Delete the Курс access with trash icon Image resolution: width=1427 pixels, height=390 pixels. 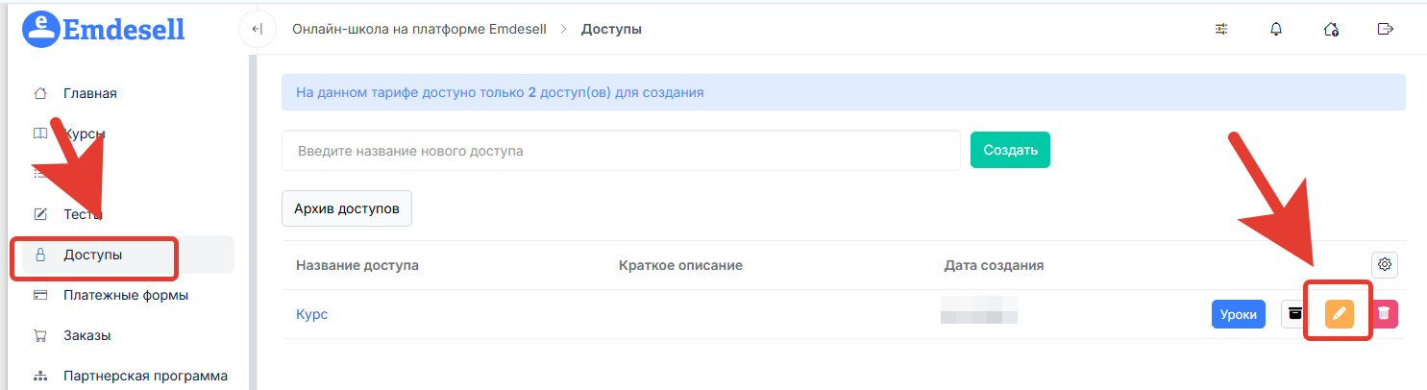(1384, 314)
